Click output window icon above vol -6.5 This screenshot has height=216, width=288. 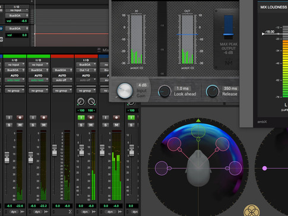[x=27, y=15]
